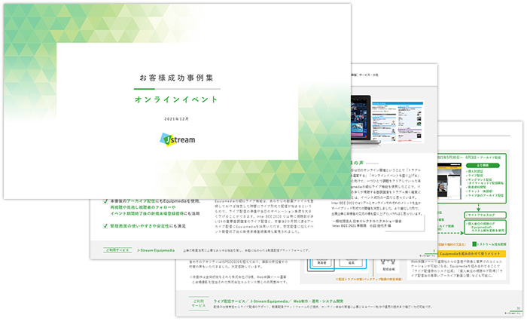The height and width of the screenshot is (321, 527).
Task: Click the green 主な機能 pill label
Action: [483, 165]
